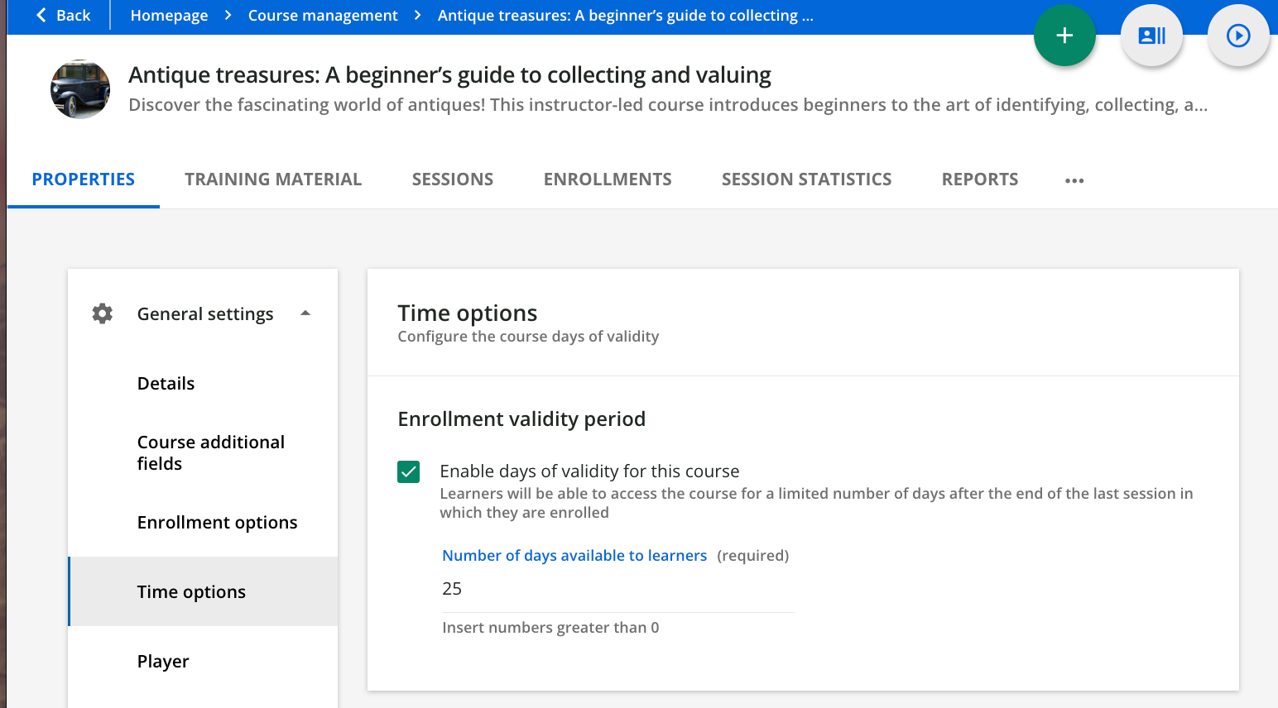Click the course thumbnail car image
1278x708 pixels.
click(80, 89)
